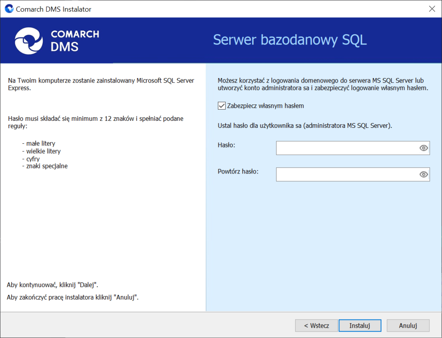Viewport: 442px width, 338px height.
Task: Select the eye icon next to Powtórz hasło
Action: [x=423, y=174]
